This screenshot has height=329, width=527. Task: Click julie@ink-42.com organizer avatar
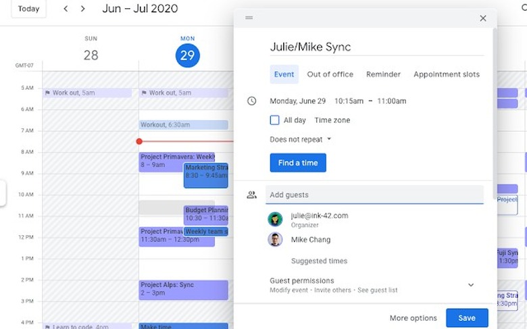275,219
